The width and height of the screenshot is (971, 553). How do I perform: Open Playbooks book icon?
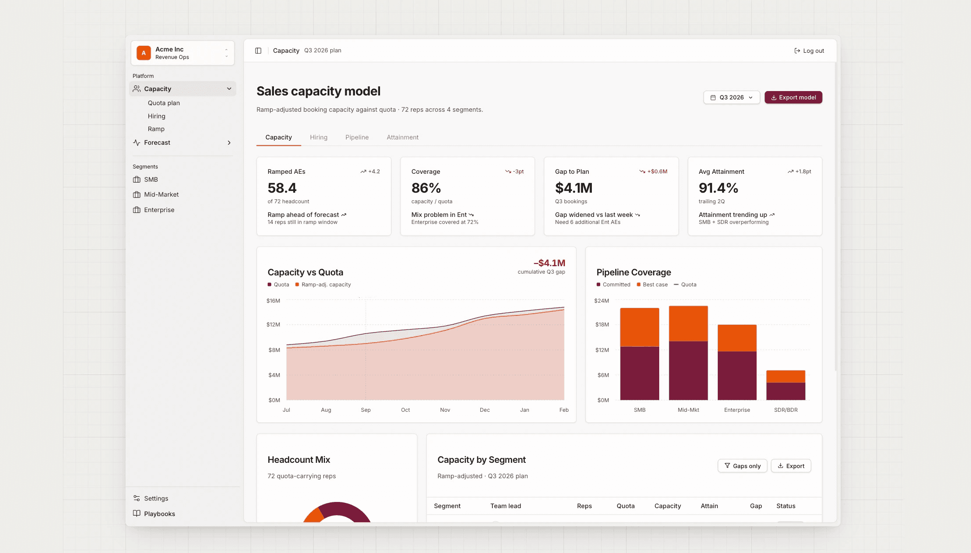[x=137, y=513]
